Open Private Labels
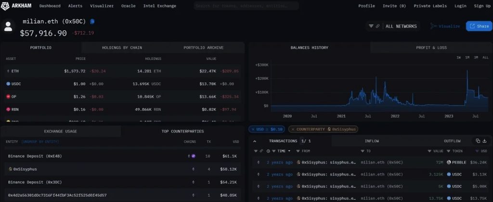493x202 pixels. (x=430, y=6)
